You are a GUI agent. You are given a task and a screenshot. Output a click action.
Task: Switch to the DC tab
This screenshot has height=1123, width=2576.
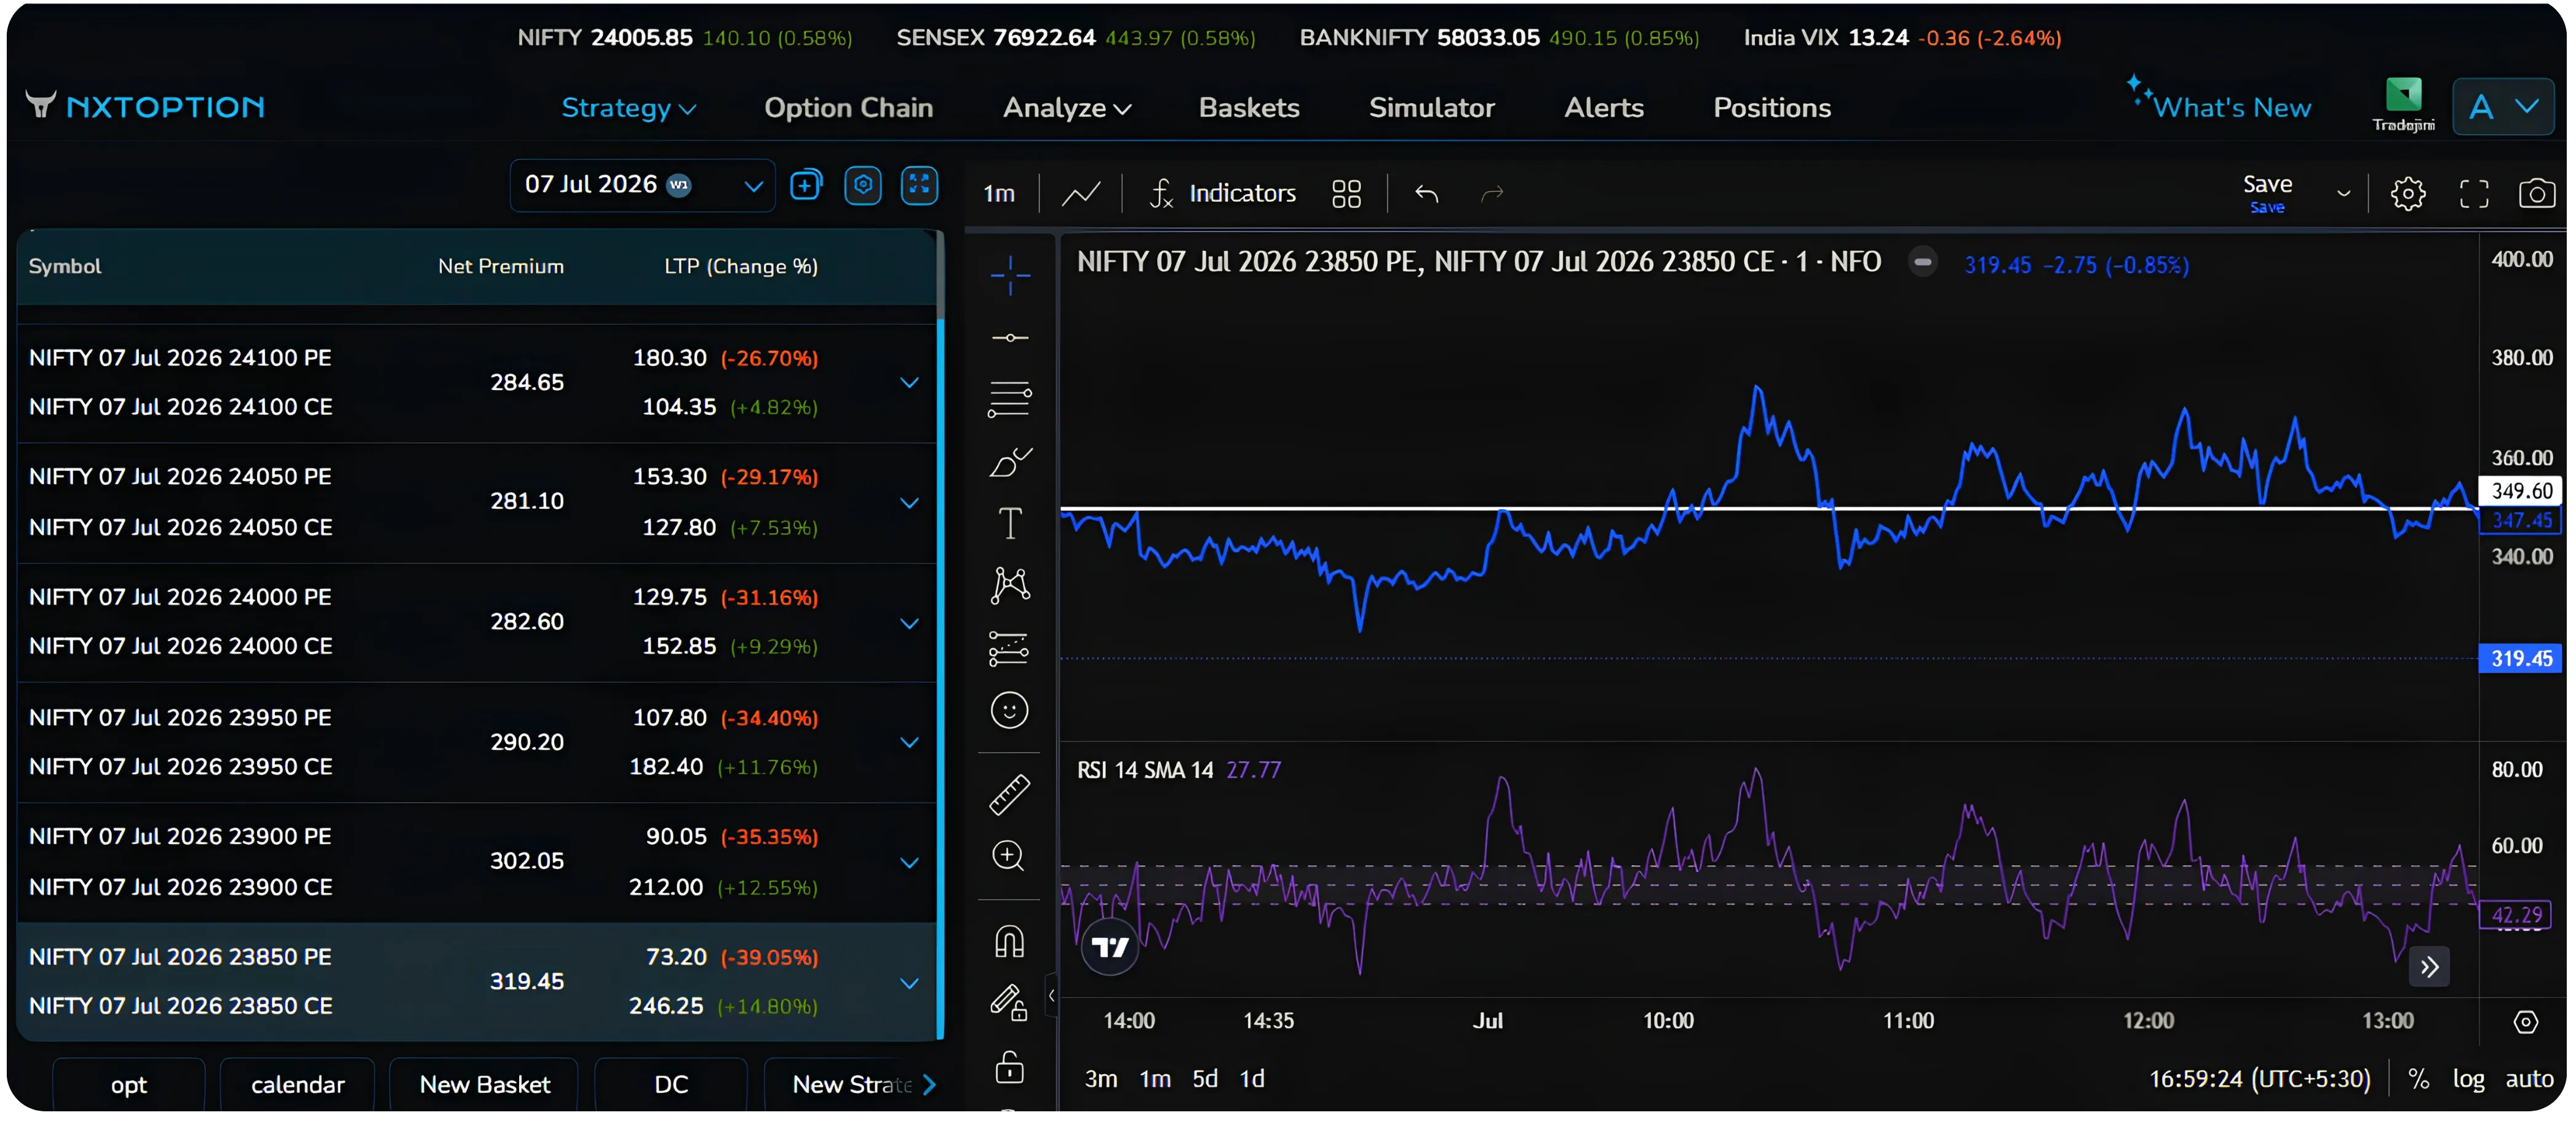pyautogui.click(x=671, y=1084)
